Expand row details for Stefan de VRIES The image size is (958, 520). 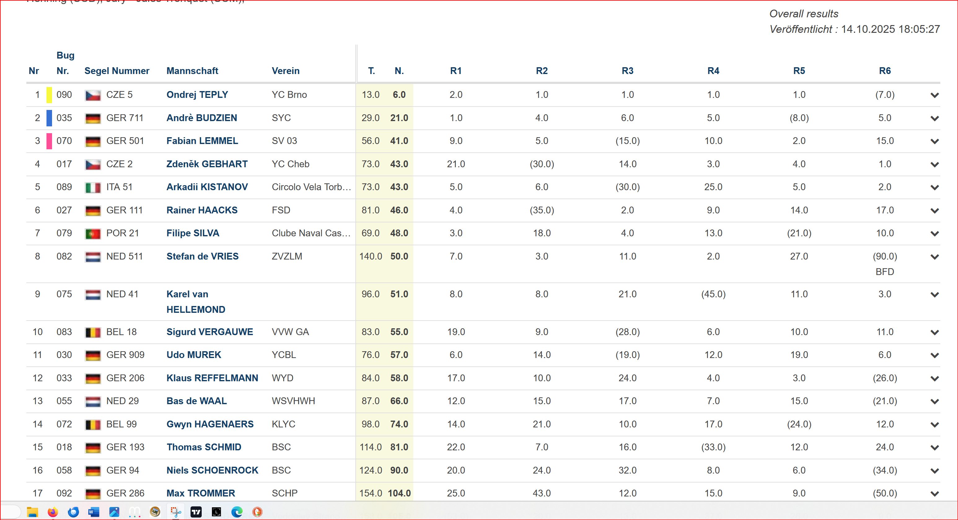pos(934,257)
